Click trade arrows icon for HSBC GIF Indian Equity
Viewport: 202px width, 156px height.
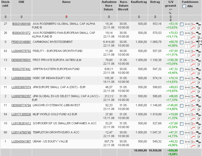click(198, 78)
